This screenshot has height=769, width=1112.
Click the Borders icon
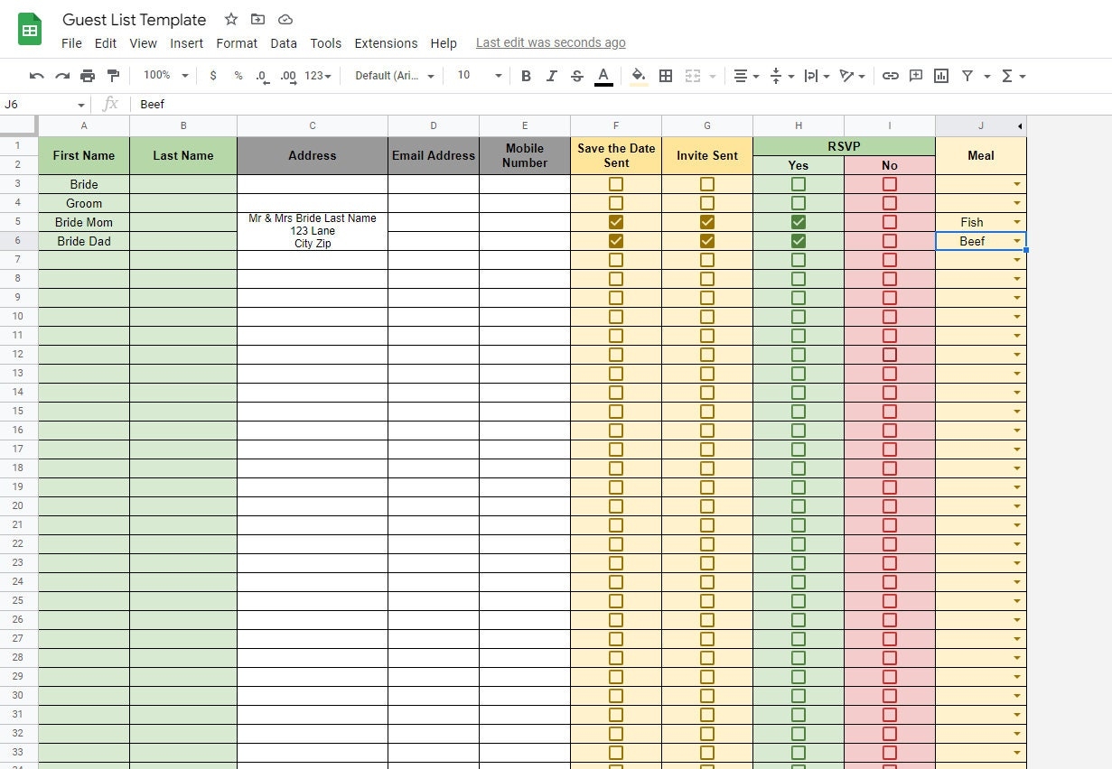pos(666,76)
